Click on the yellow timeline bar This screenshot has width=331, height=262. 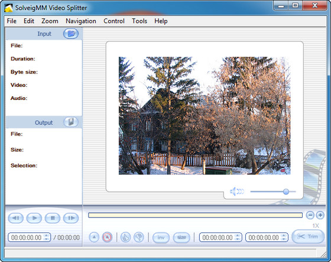click(195, 215)
